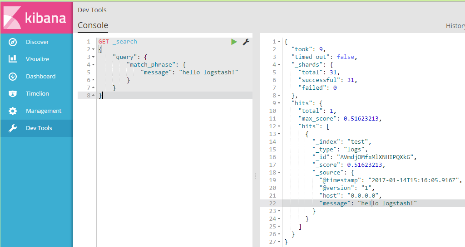Click _search endpoint text
Viewport: 465px width, 247px height.
click(x=125, y=42)
